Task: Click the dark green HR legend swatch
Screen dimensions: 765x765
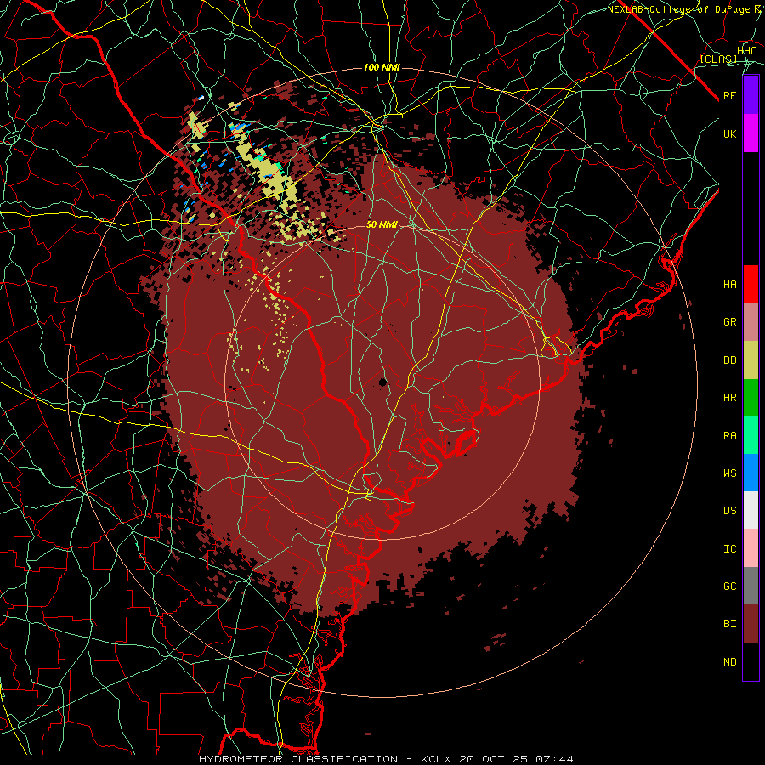Action: pos(751,397)
